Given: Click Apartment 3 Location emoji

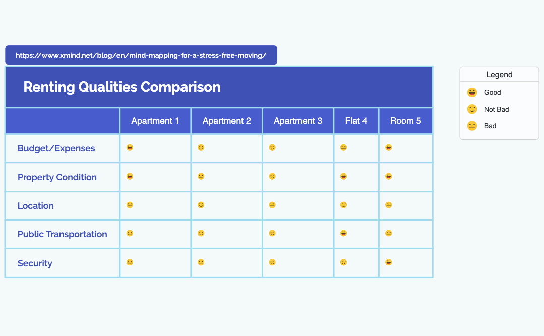Looking at the screenshot, I should coord(272,205).
